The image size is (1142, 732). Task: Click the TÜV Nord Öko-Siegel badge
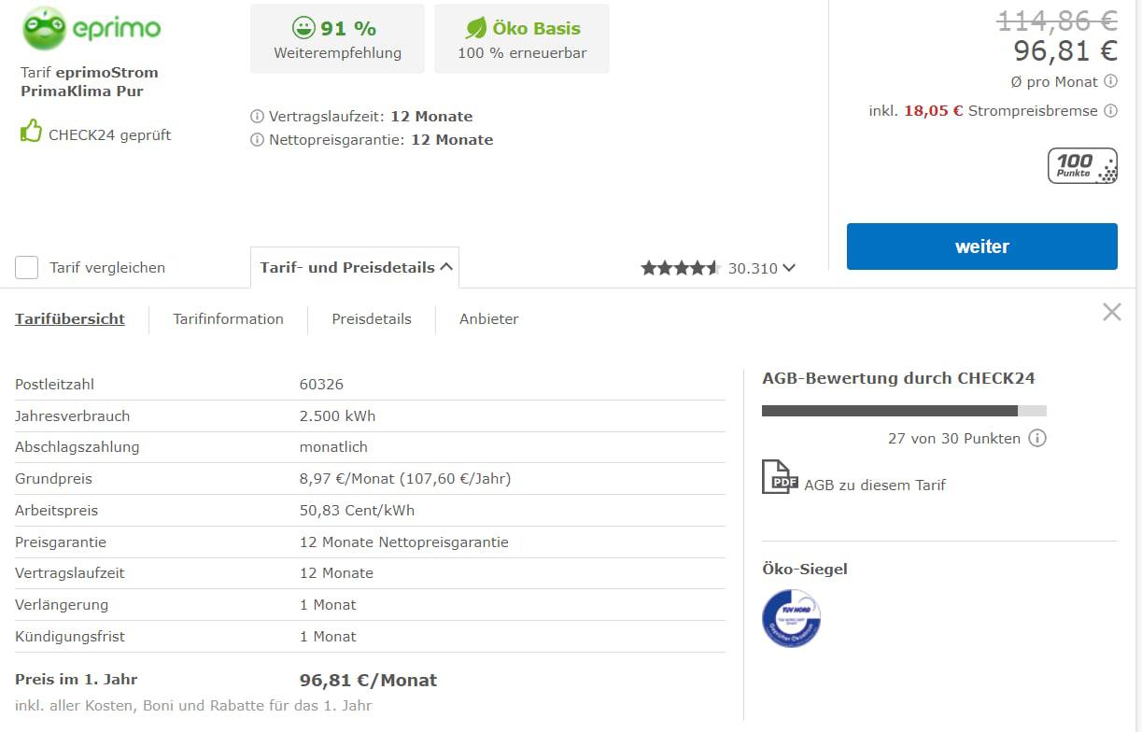pos(791,618)
